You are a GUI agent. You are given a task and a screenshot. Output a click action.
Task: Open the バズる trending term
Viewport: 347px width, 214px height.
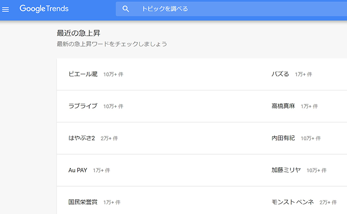click(x=280, y=74)
